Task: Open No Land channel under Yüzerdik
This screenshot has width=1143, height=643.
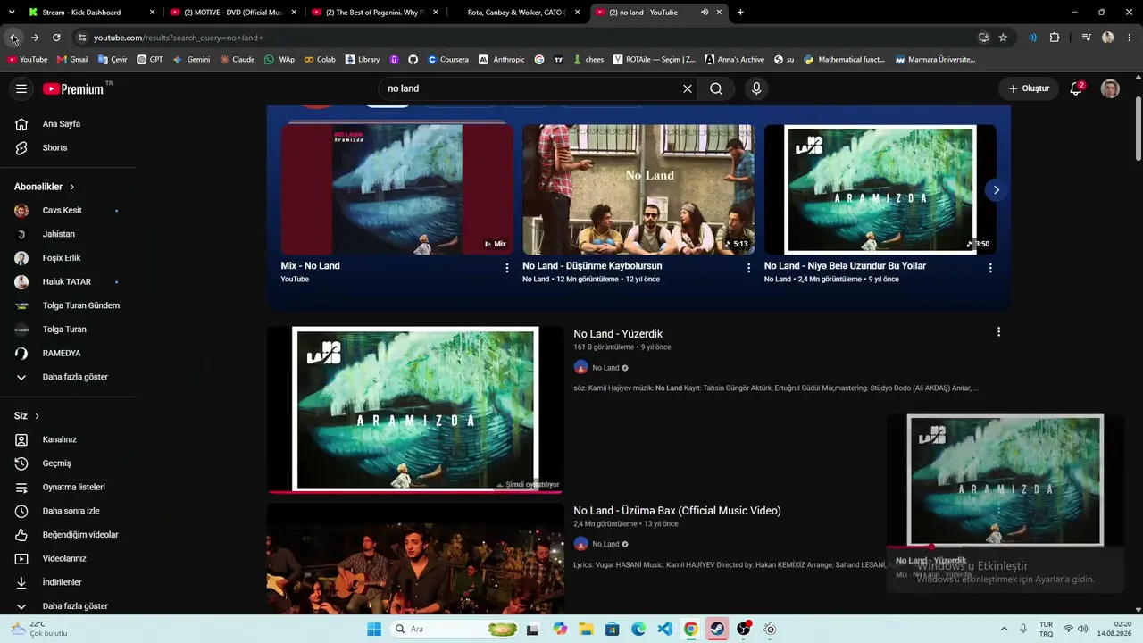Action: click(605, 368)
